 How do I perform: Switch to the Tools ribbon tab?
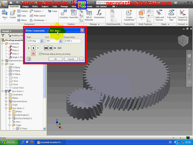54,6
